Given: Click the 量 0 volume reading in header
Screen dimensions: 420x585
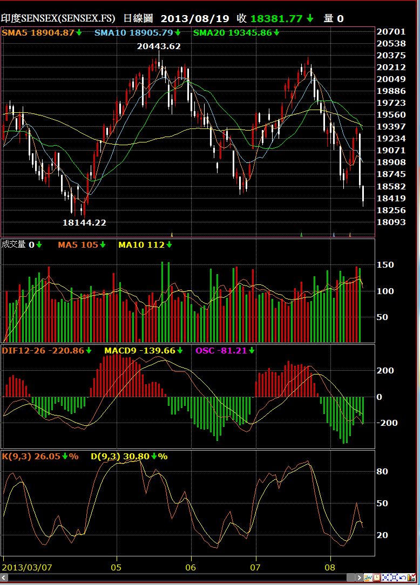Looking at the screenshot, I should coord(334,18).
